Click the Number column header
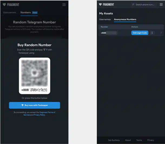This screenshot has height=144, width=165. pos(104,27)
